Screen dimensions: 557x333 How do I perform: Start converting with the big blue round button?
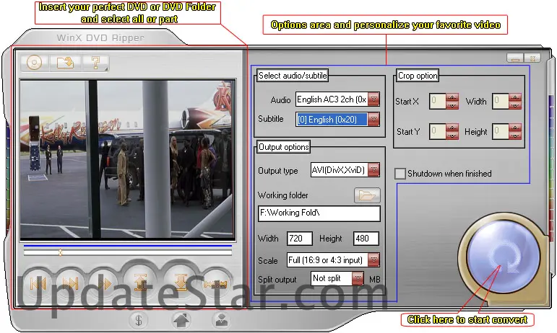[x=503, y=256]
